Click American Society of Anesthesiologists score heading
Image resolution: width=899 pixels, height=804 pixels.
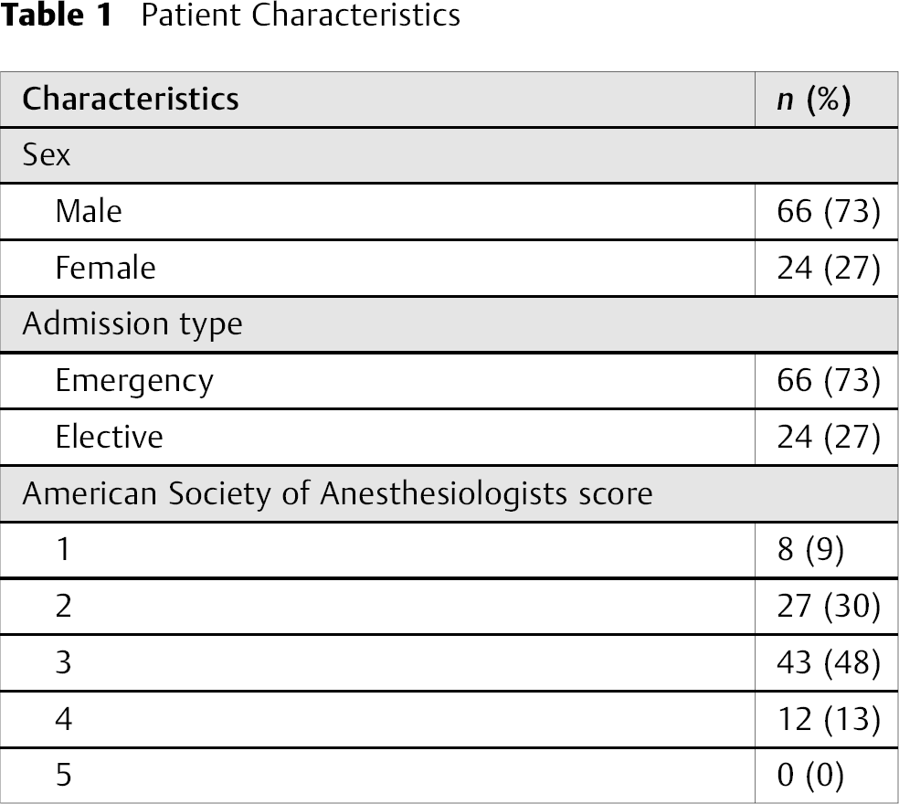[337, 493]
